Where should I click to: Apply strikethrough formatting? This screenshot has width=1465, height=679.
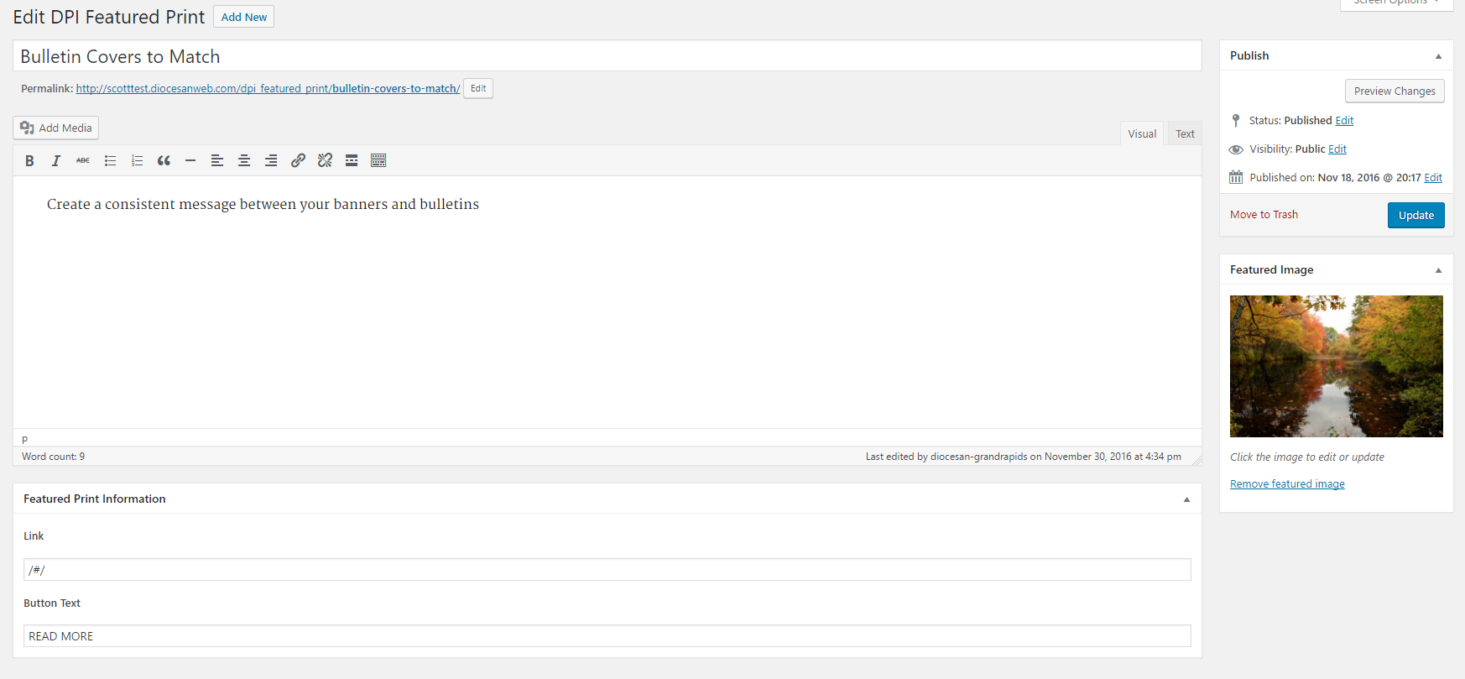point(83,161)
